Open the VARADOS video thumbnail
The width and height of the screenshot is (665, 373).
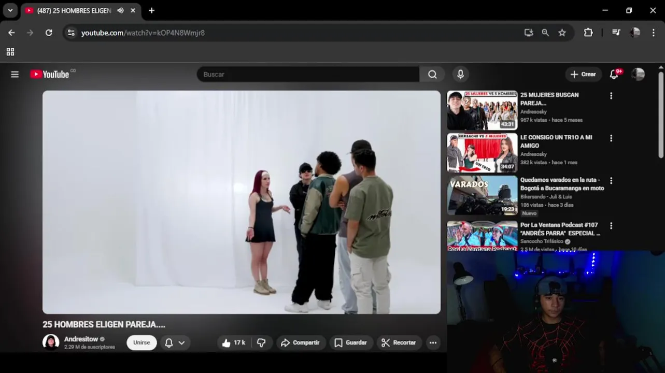click(483, 195)
